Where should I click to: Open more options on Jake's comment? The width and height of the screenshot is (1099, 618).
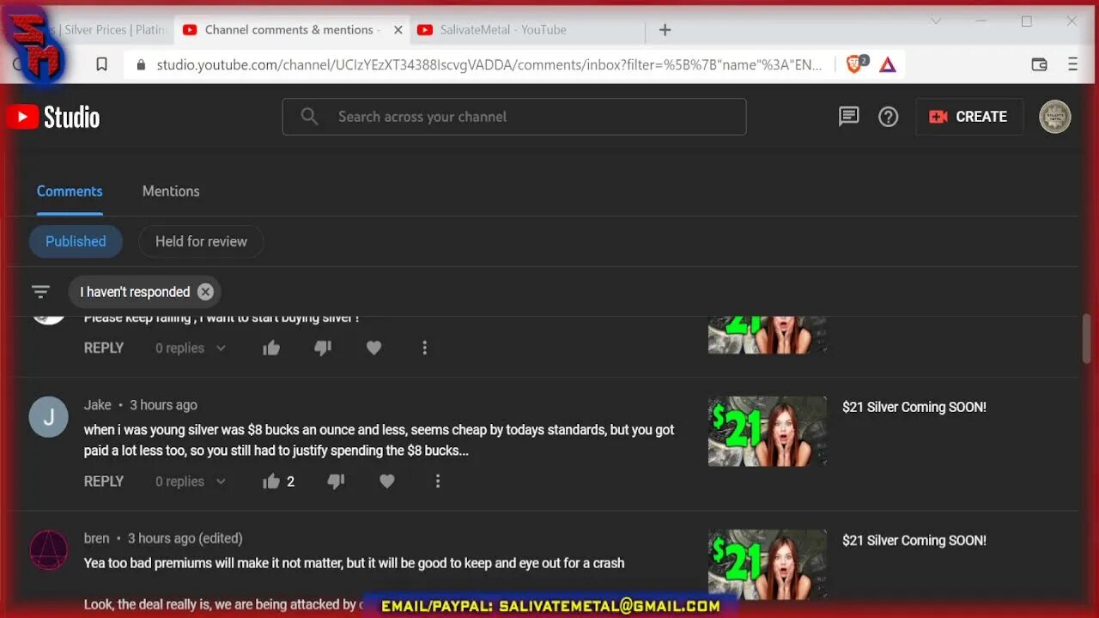[438, 482]
